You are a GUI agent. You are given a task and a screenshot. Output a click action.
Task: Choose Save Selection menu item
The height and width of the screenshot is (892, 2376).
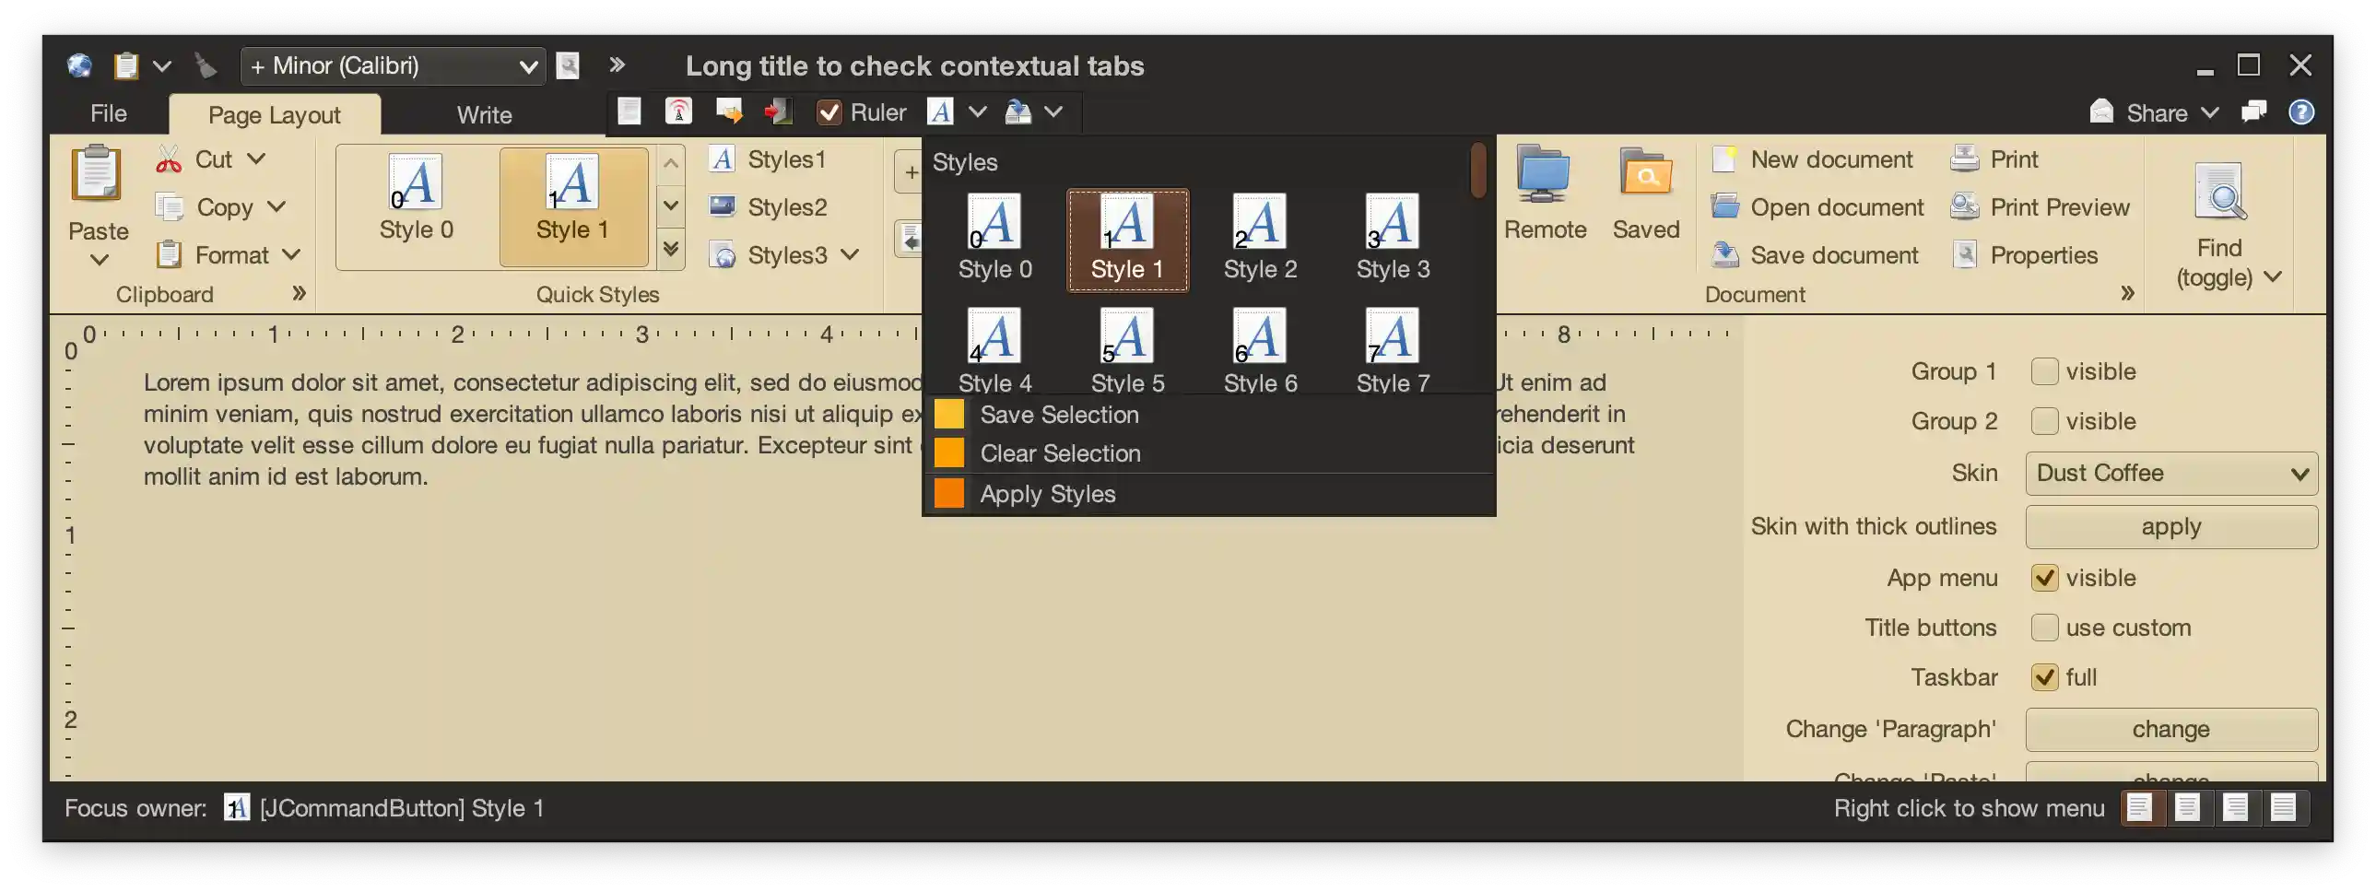click(x=1208, y=415)
